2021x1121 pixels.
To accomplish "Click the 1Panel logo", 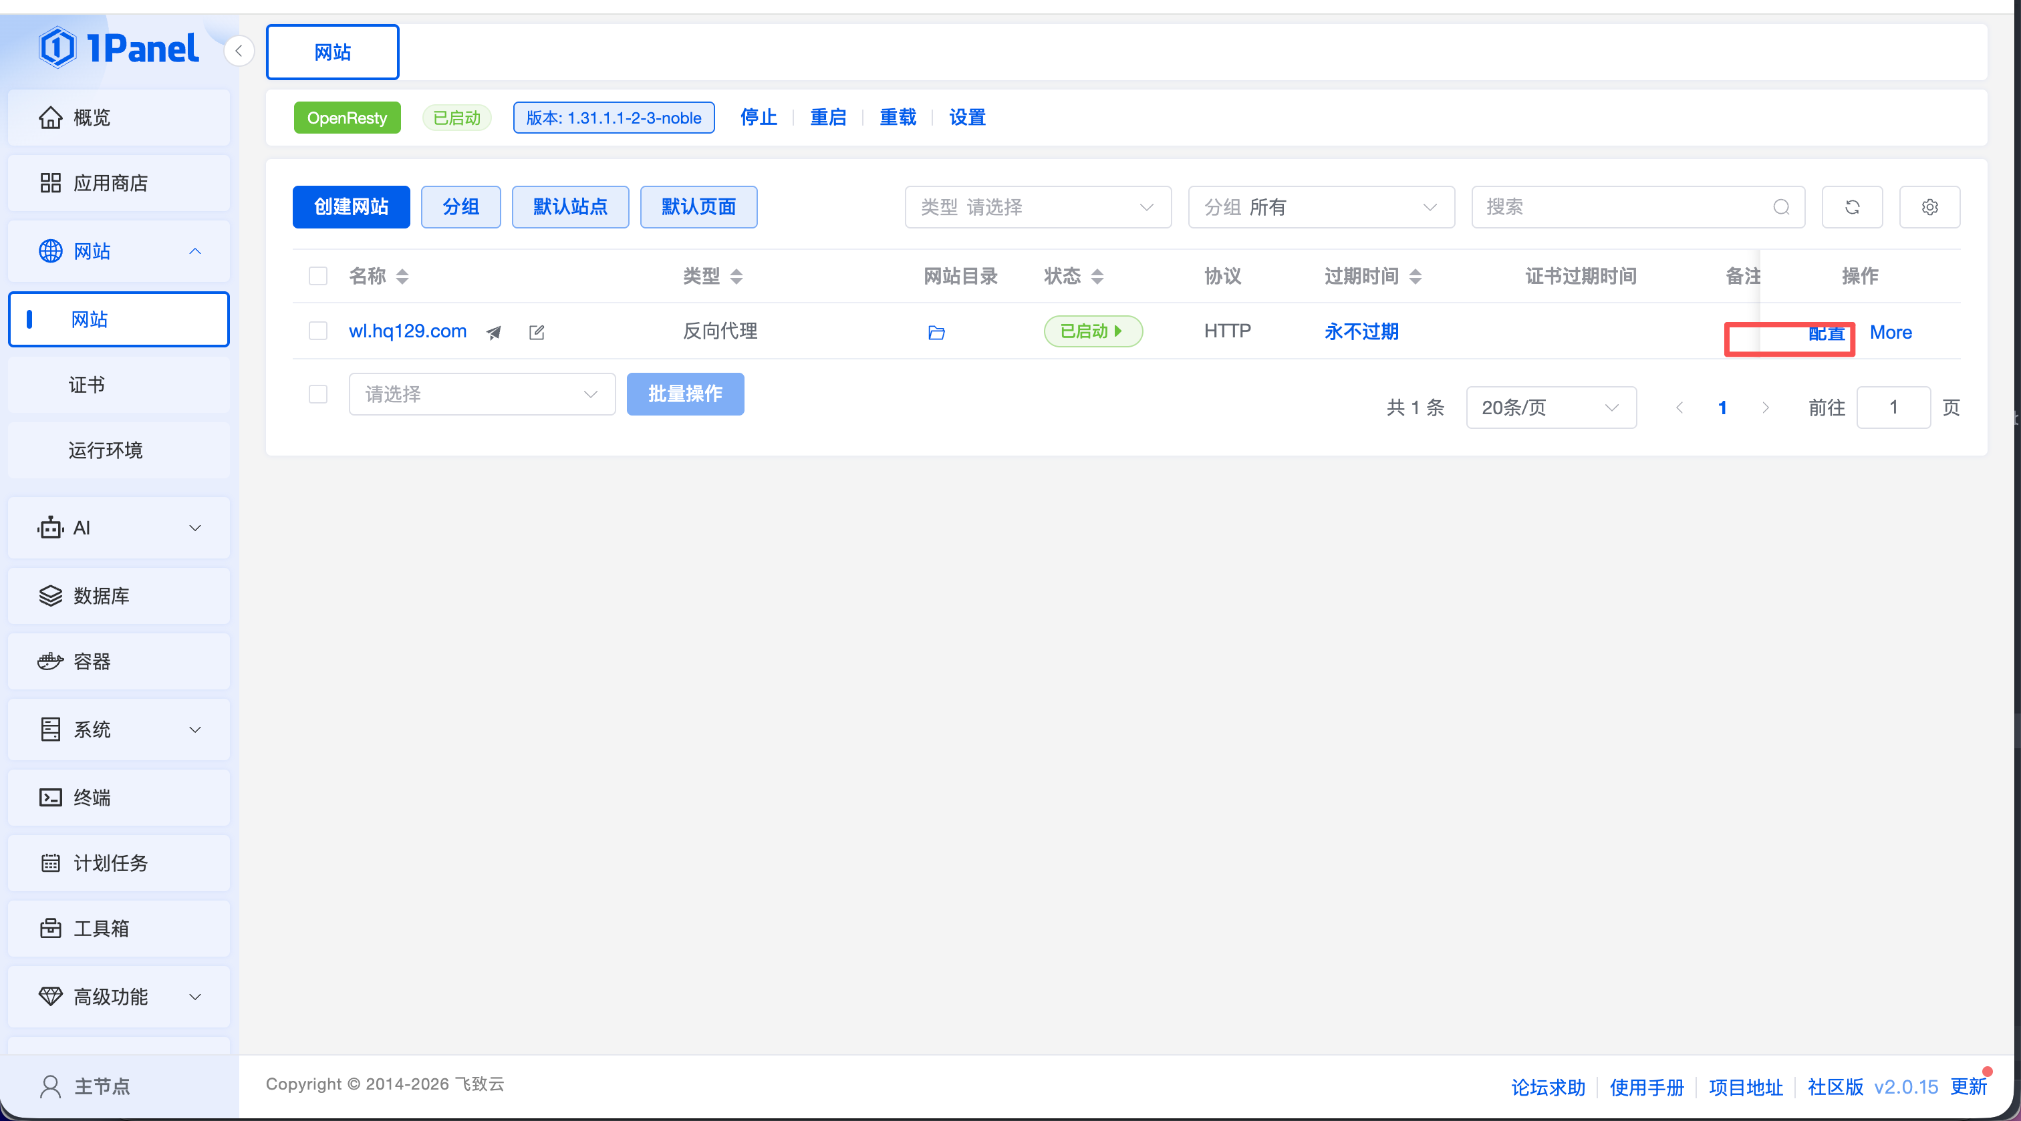I will (118, 48).
